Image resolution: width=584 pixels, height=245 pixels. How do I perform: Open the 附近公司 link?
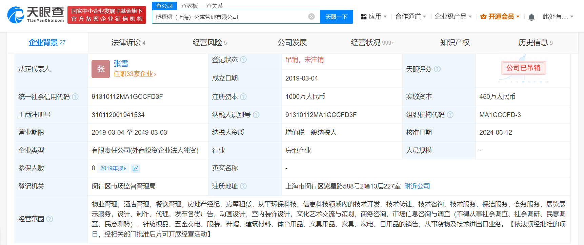417,186
